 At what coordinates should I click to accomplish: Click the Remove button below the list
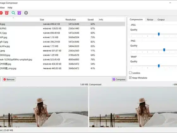click(9, 79)
